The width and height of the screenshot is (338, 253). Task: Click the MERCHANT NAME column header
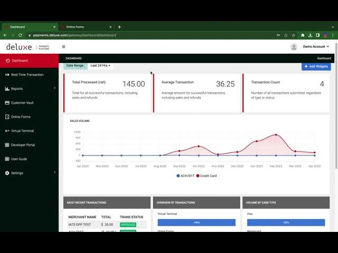click(x=82, y=217)
